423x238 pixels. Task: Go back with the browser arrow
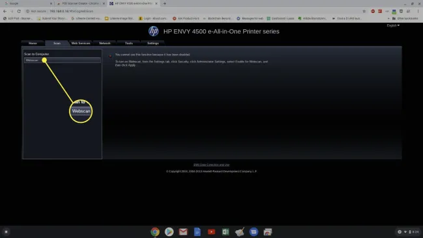point(5,11)
